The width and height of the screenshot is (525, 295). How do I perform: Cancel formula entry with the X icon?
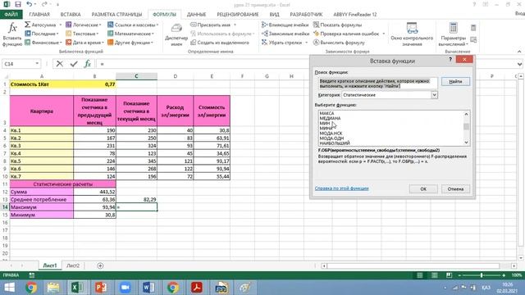coord(60,64)
